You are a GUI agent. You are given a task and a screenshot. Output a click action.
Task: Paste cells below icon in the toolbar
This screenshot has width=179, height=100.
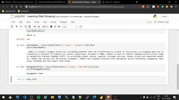(x=30, y=27)
